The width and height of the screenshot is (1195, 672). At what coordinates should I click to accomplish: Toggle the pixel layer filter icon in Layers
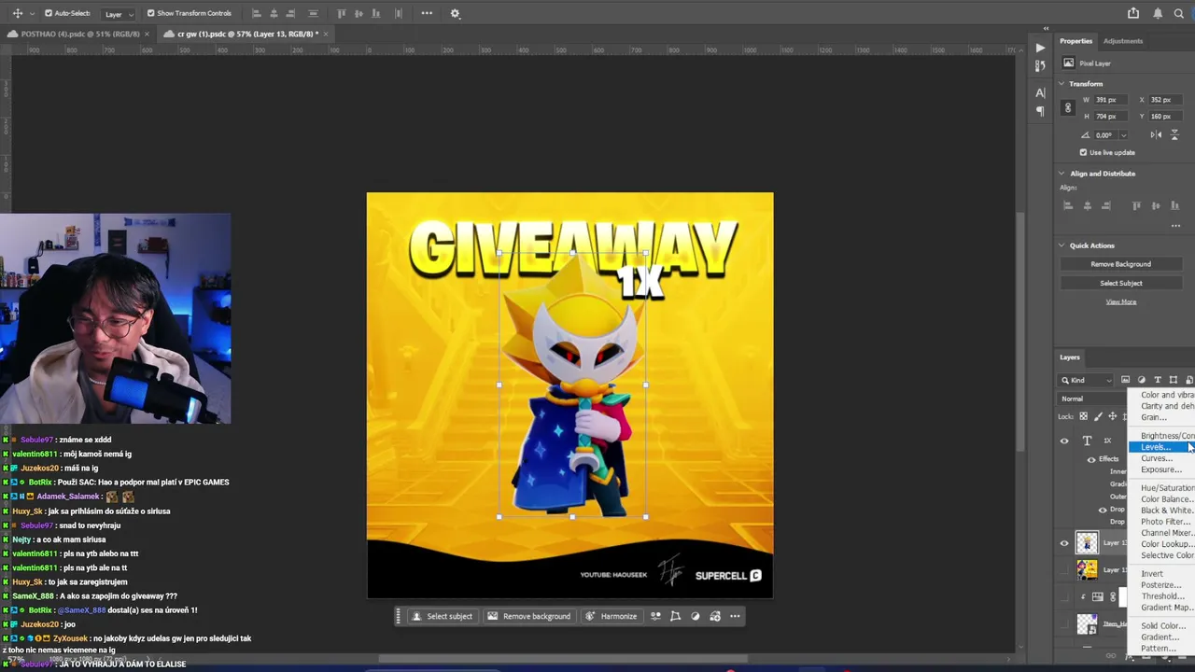pos(1125,380)
